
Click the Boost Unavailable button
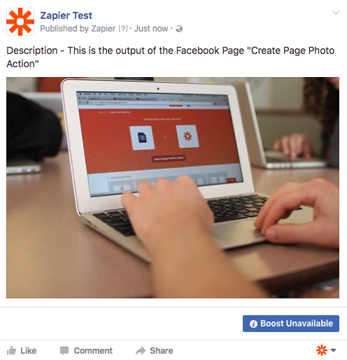click(x=291, y=324)
